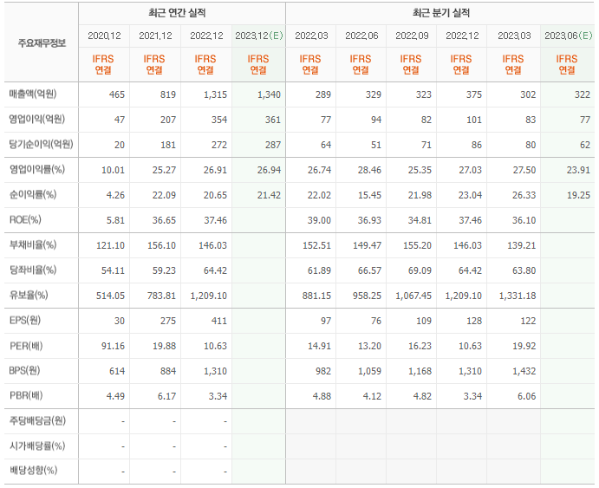Screen dimensions: 599x488
Task: Click operating profit value 207
Action: pos(168,120)
